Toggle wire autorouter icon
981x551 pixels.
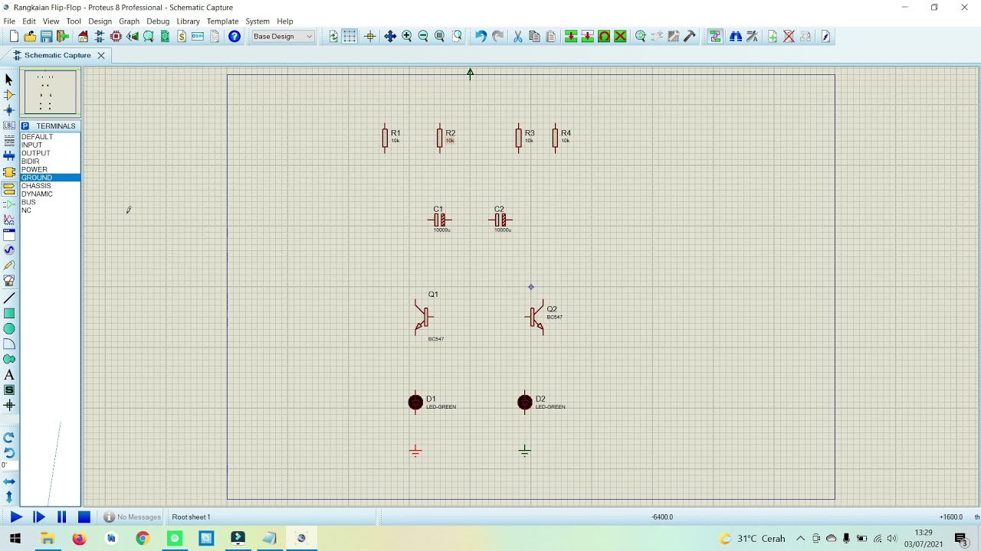715,37
